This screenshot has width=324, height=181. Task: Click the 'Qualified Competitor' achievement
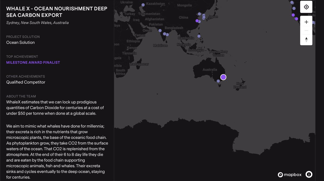tap(26, 82)
